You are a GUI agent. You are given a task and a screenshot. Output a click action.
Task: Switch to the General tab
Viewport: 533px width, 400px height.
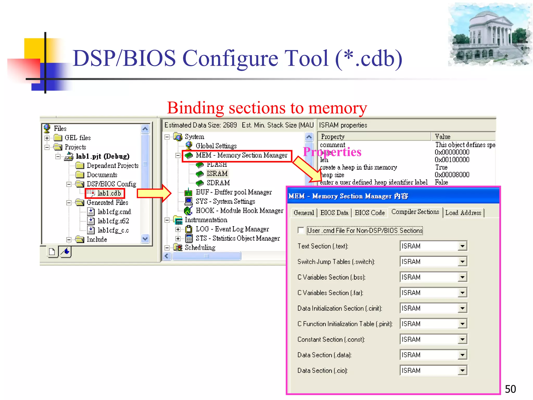tap(304, 213)
